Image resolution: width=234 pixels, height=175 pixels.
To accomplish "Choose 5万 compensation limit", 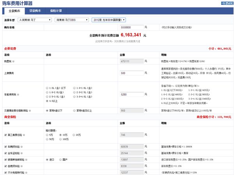I will pyautogui.click(x=47, y=135).
